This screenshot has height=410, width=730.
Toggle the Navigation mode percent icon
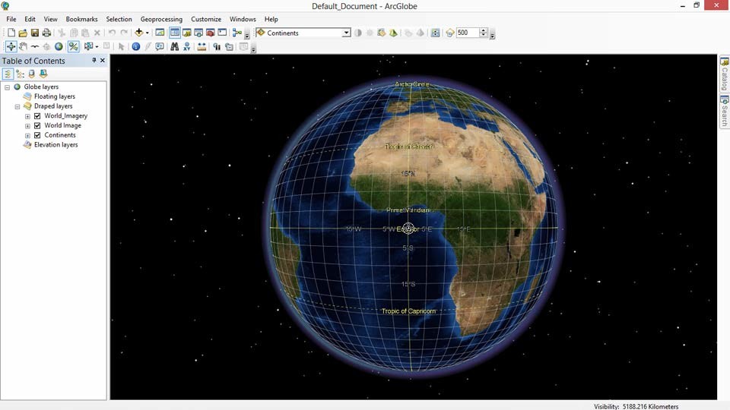[74, 46]
